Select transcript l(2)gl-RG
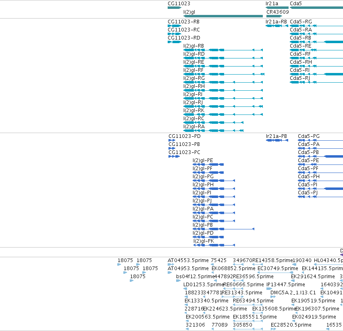Screen dimensions: 343x331 pos(223,82)
